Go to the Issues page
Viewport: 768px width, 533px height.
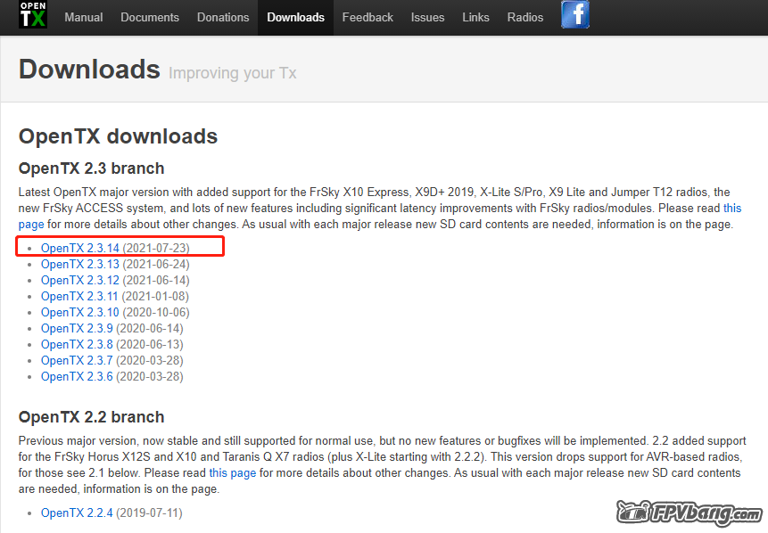point(427,18)
